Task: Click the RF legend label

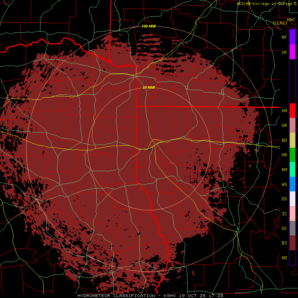Action: coord(284,37)
